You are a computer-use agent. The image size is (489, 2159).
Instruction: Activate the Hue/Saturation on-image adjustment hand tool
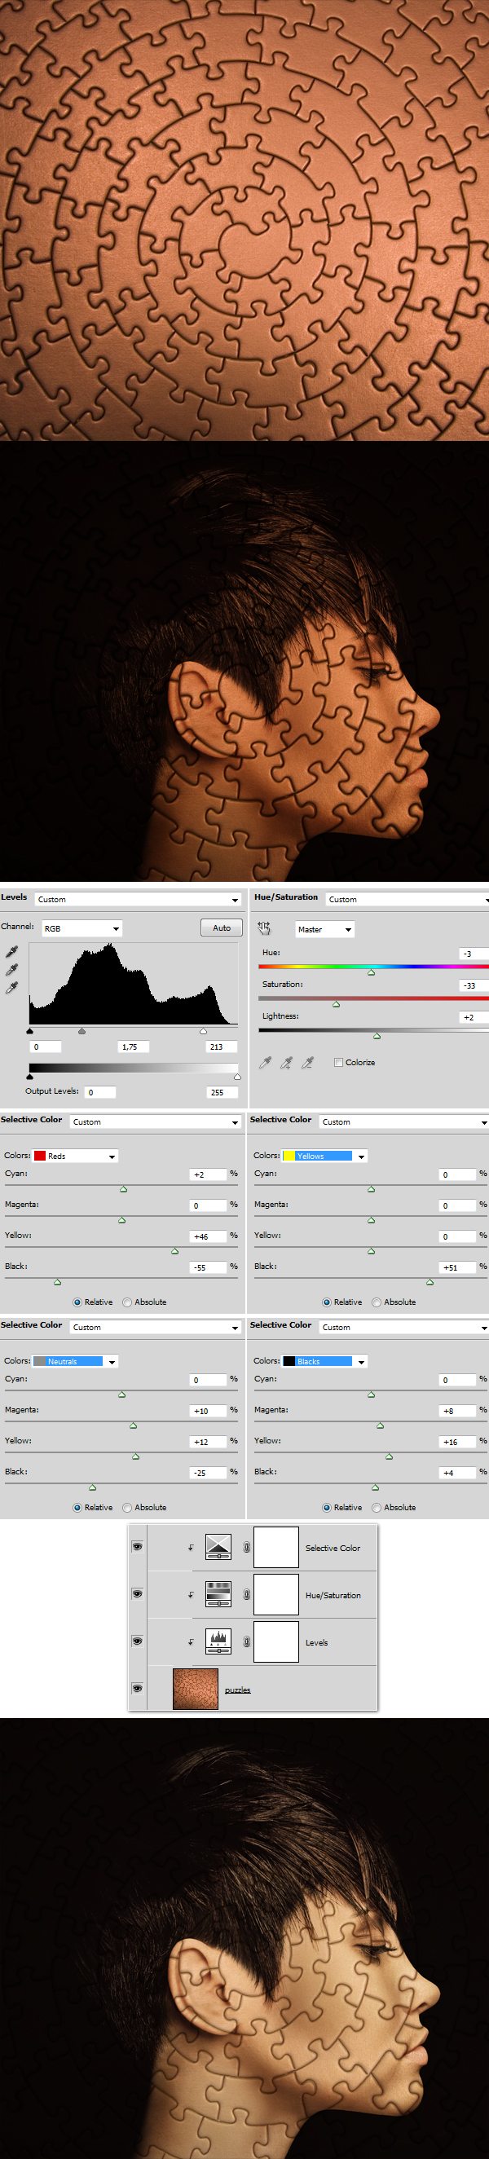tap(264, 927)
